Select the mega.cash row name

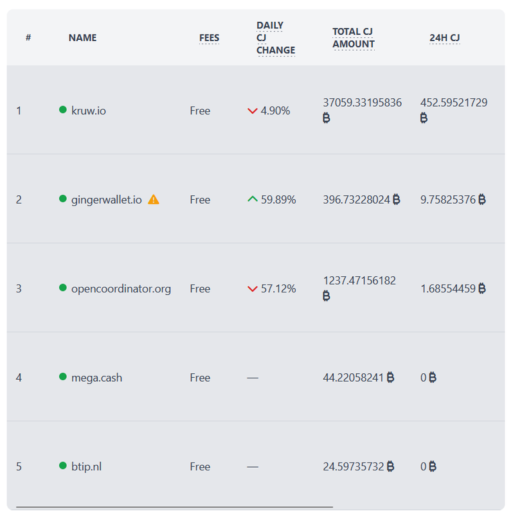[97, 378]
